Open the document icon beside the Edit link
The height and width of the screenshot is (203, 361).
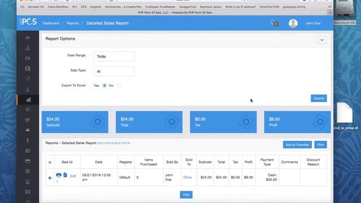[65, 175]
